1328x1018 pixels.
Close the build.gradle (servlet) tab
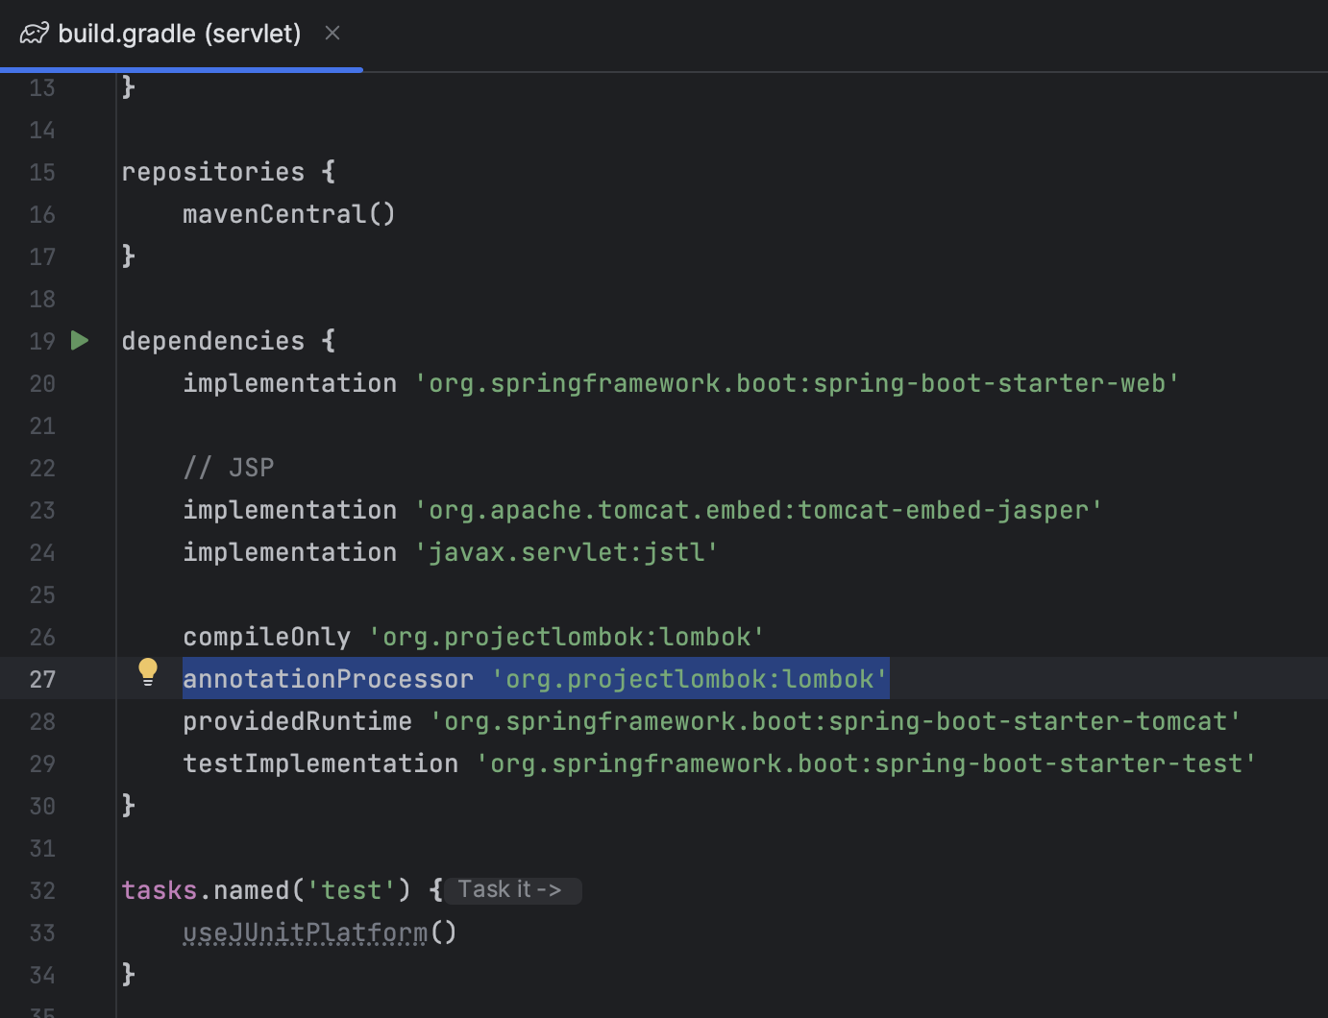coord(332,34)
